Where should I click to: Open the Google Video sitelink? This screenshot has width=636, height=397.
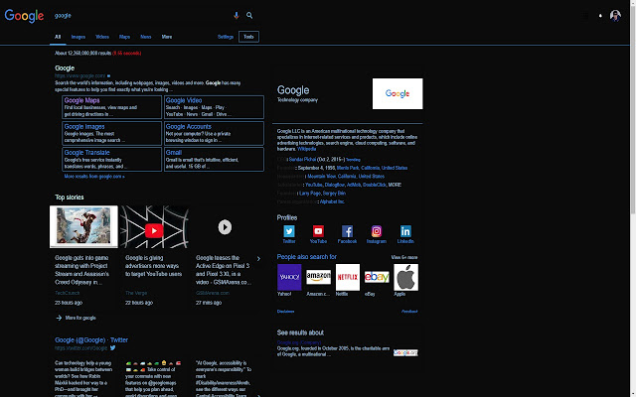click(x=184, y=100)
